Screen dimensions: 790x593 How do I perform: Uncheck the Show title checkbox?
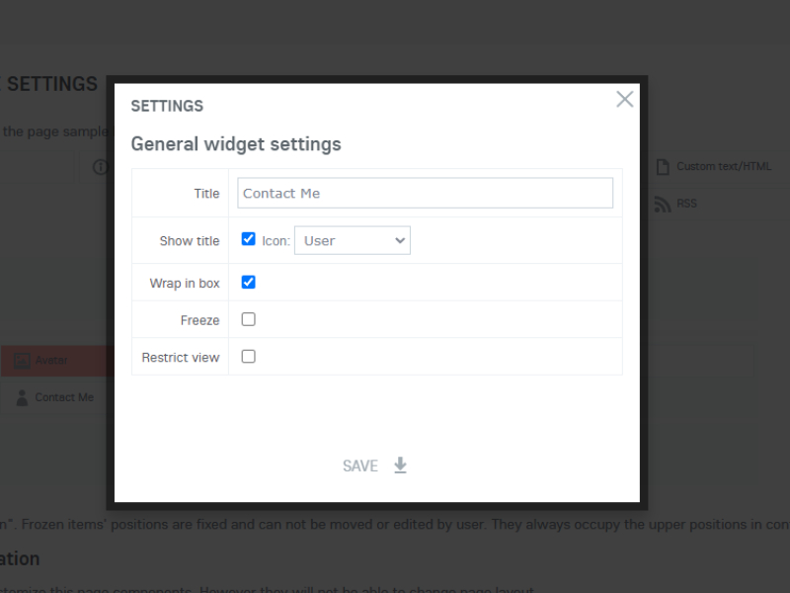click(x=249, y=239)
